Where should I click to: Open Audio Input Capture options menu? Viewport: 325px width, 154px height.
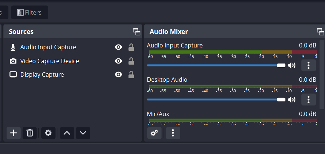pos(309,65)
